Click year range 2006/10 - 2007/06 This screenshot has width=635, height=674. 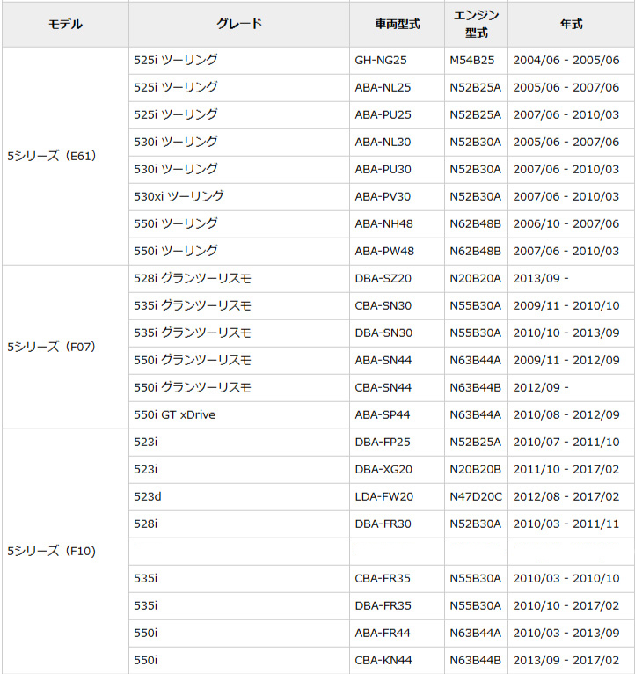[566, 224]
